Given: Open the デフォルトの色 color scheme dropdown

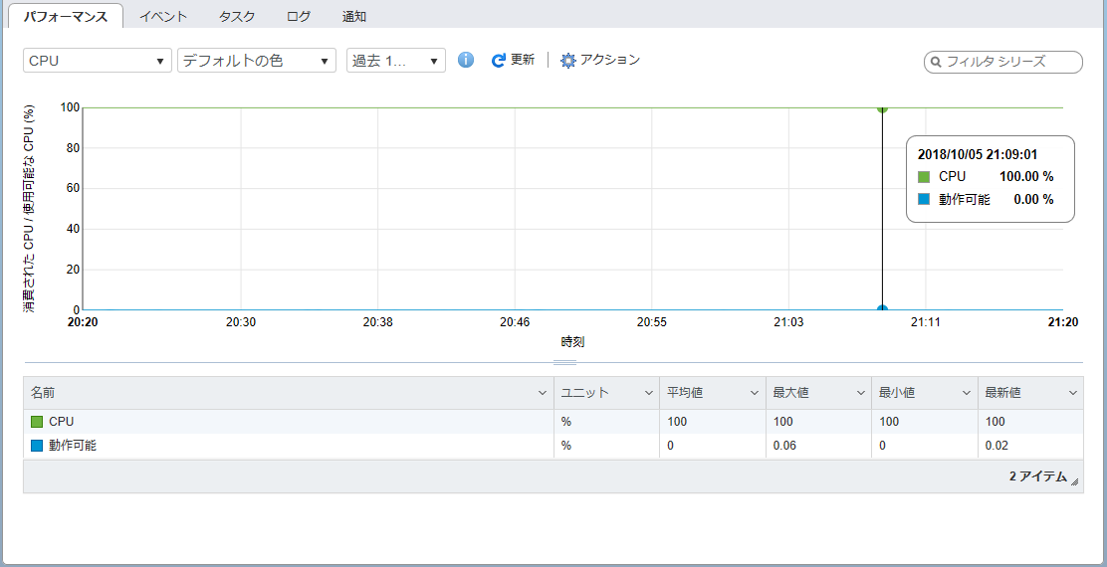Looking at the screenshot, I should coord(256,61).
